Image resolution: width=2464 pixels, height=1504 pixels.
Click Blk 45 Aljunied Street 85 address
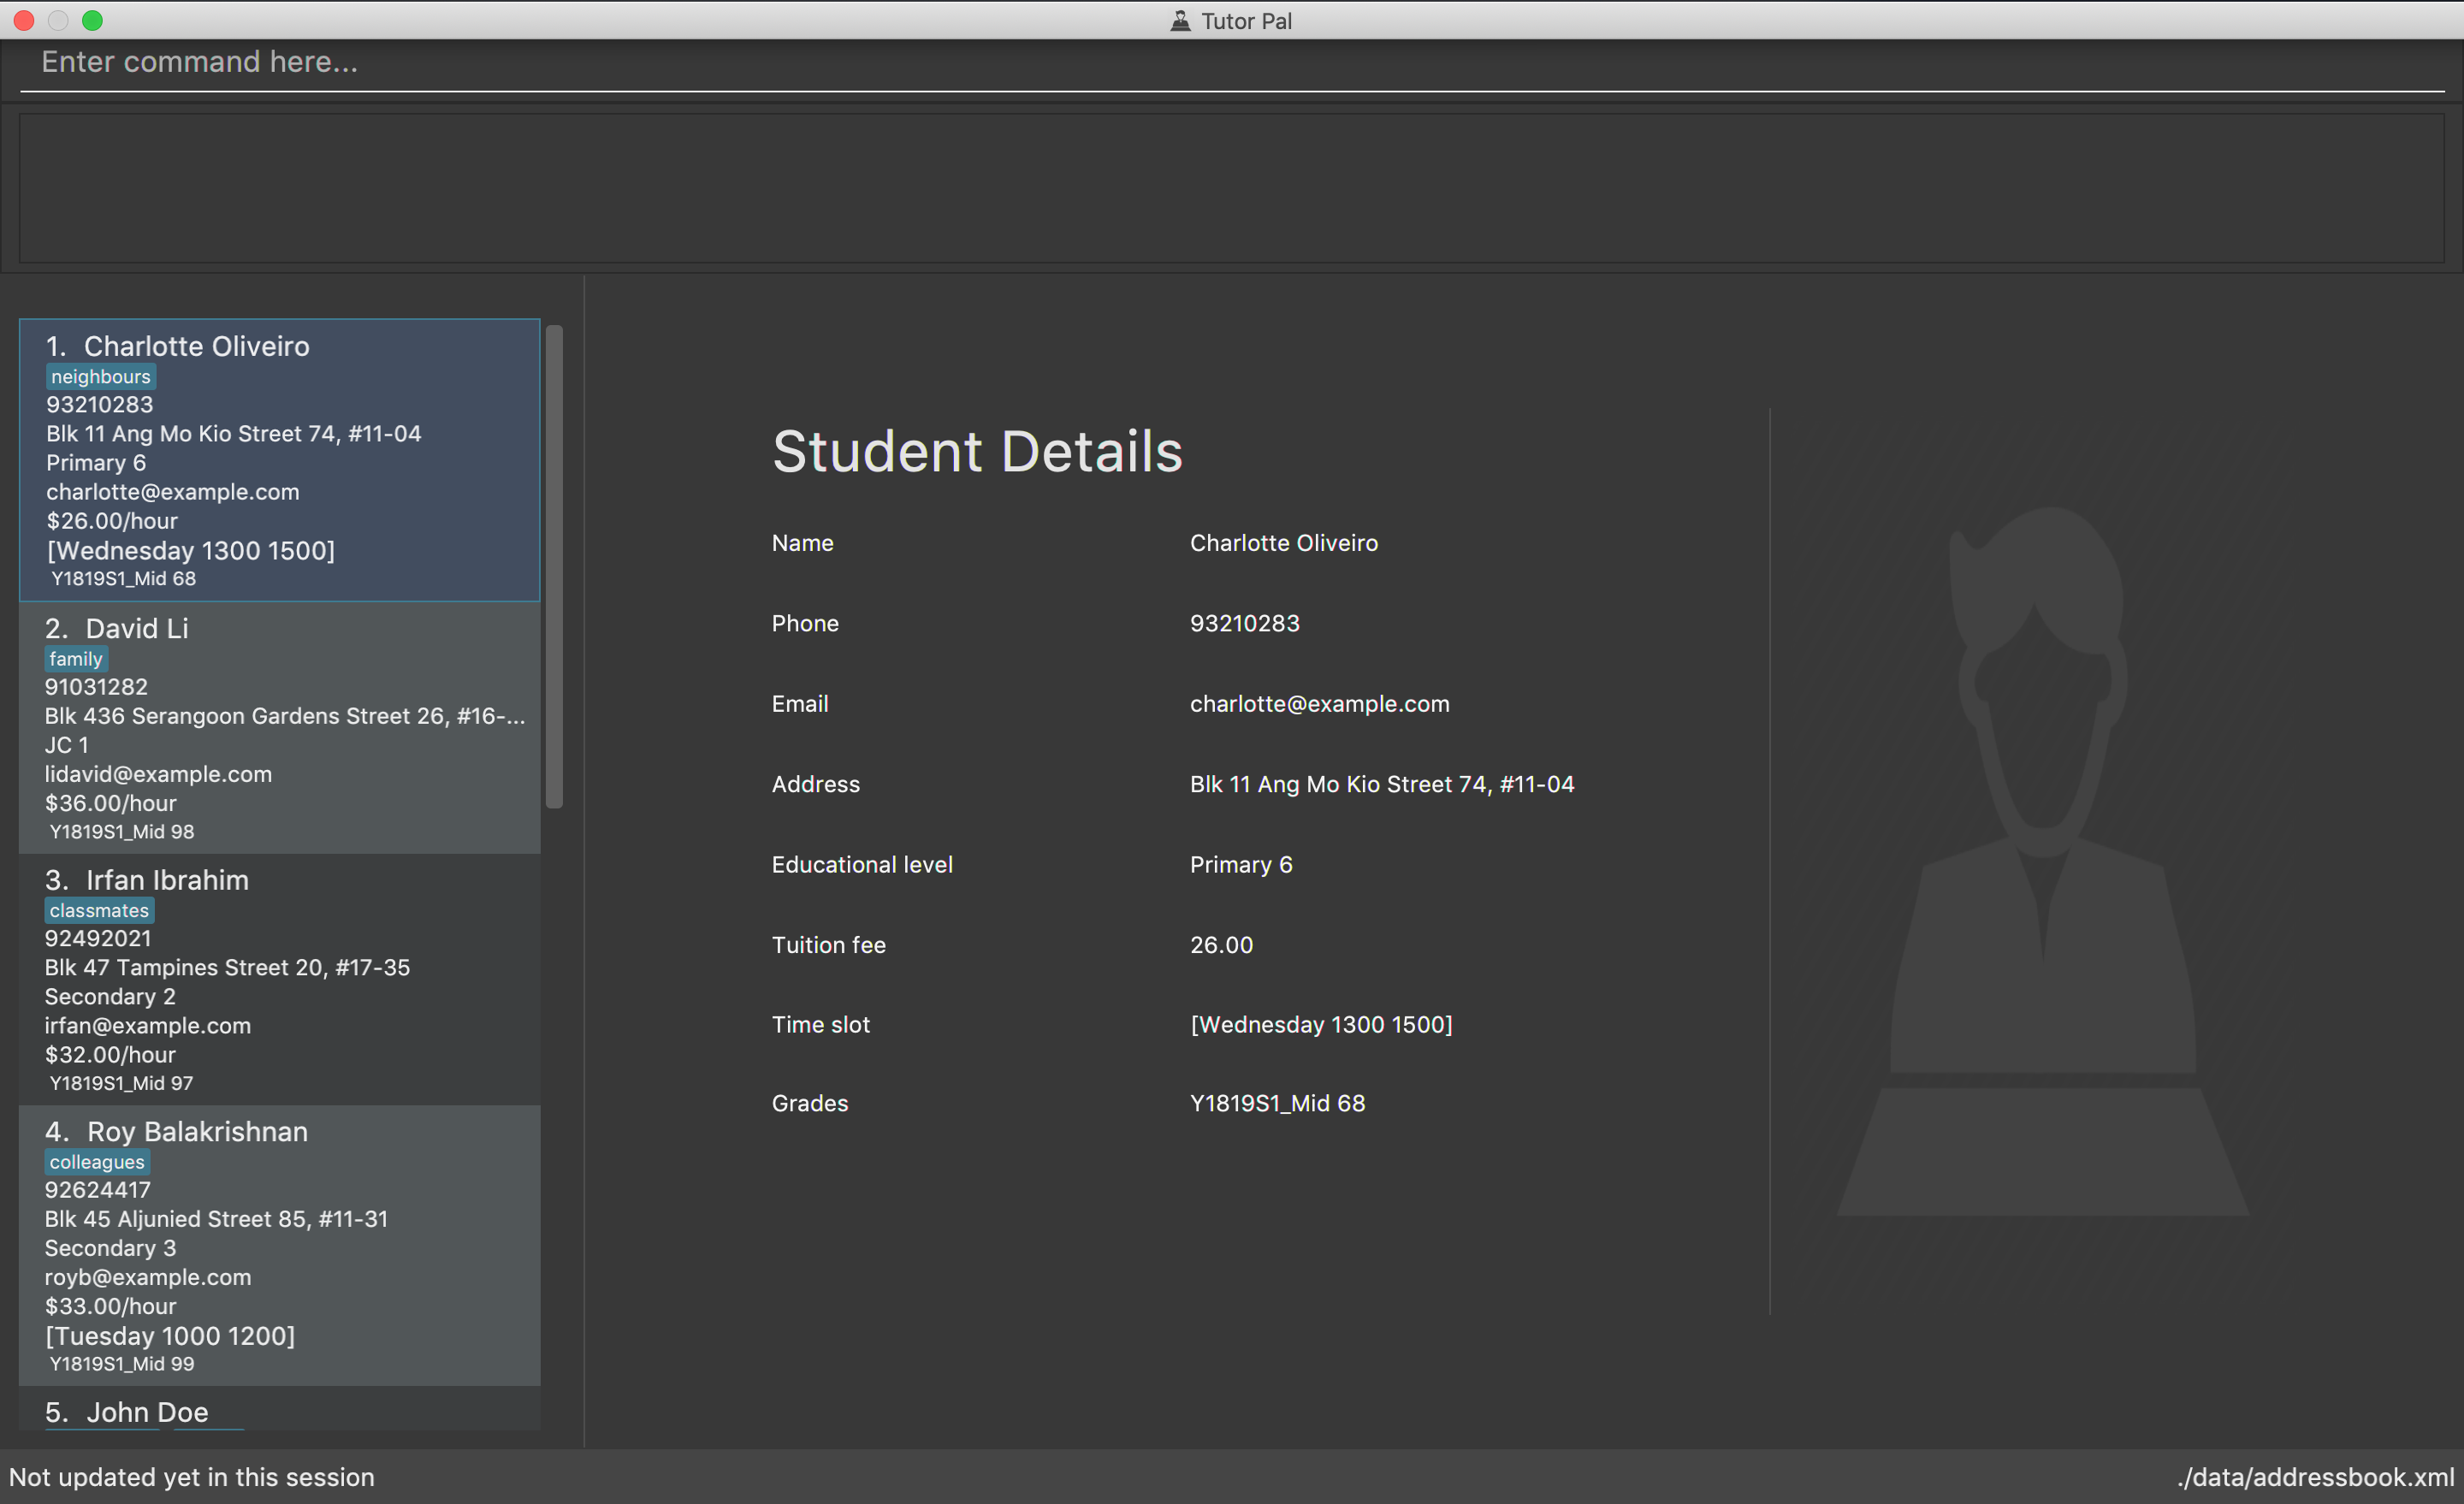(x=216, y=1219)
